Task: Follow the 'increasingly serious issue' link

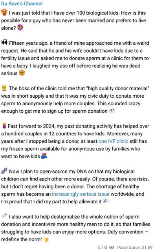Action: [x=81, y=194]
